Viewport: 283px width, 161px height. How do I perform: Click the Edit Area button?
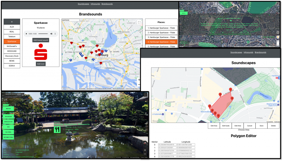pyautogui.click(x=214, y=126)
